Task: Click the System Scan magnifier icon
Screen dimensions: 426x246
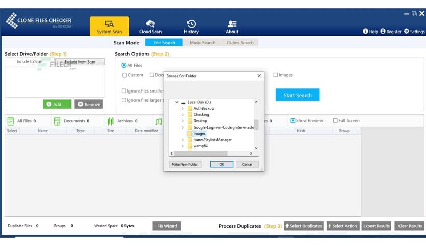Action: pos(109,24)
